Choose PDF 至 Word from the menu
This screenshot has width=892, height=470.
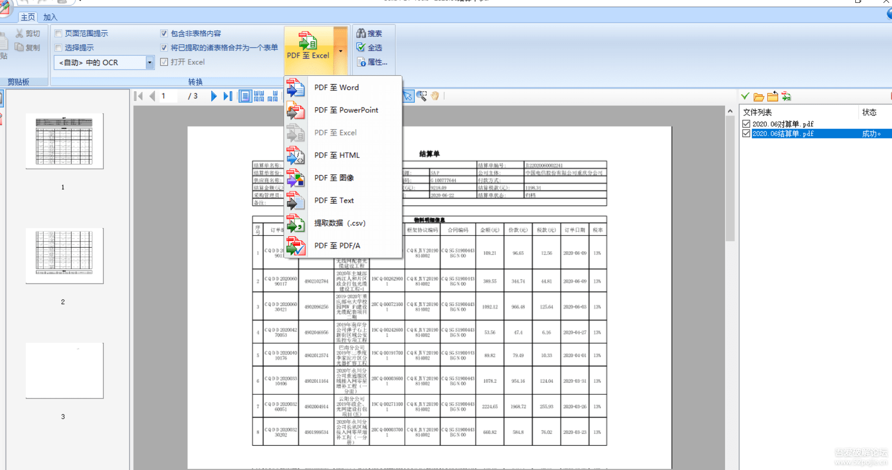tap(336, 87)
